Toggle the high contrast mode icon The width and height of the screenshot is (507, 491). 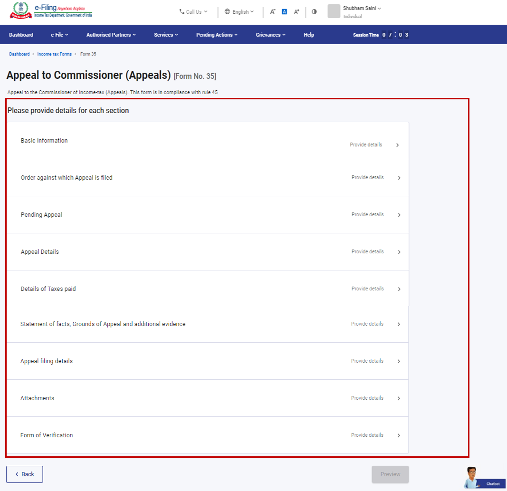coord(314,12)
